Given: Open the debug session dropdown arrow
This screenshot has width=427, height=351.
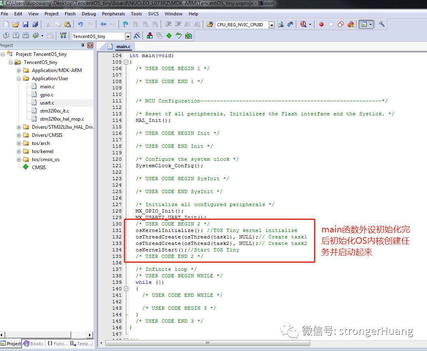Looking at the screenshot, I should (310, 25).
